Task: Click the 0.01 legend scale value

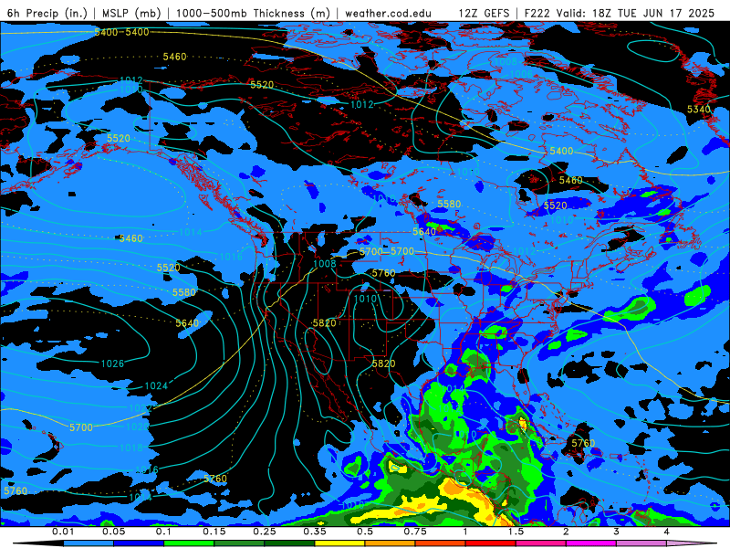Action: point(63,532)
